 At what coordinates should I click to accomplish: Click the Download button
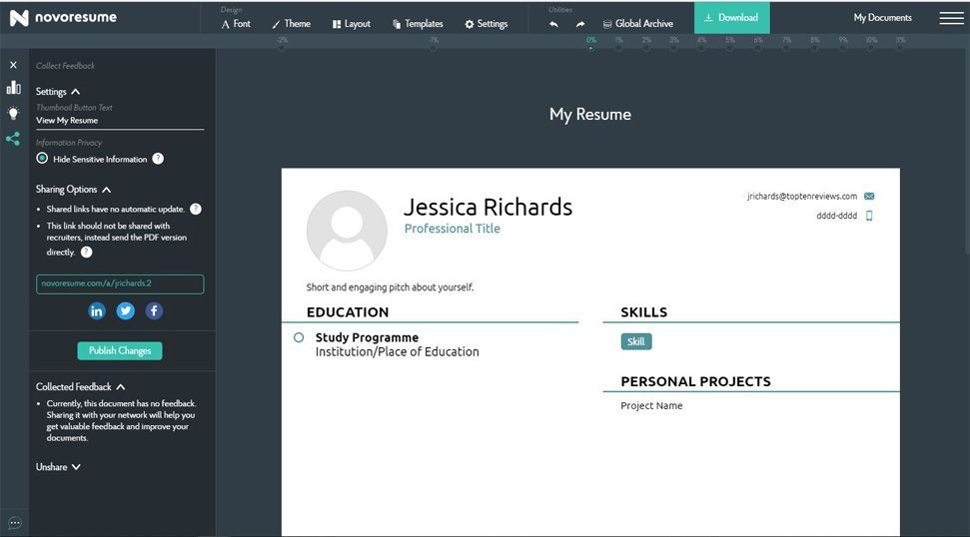coord(732,17)
